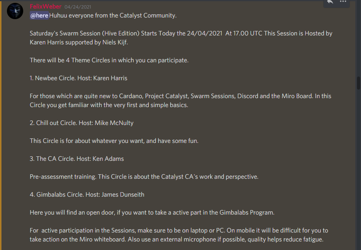
Task: Select the line about The CA Circle
Action: pos(77,159)
